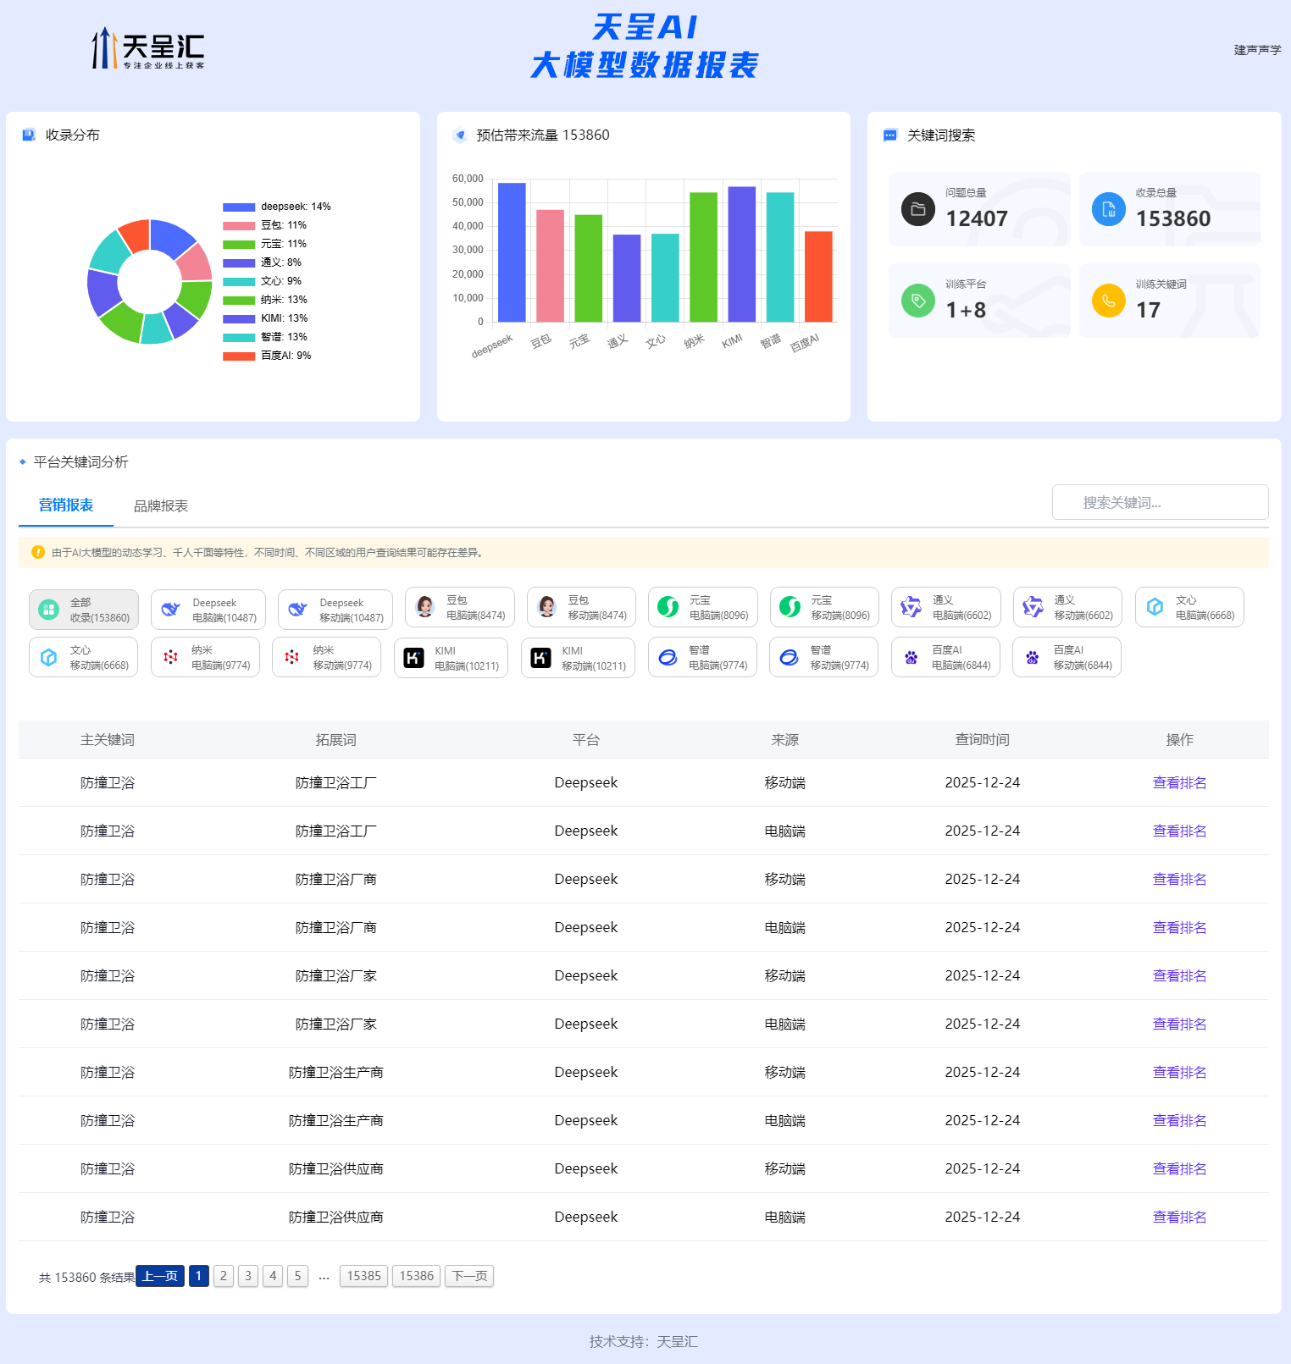
Task: Click the 智谱 移动端 blue icon
Action: [789, 658]
